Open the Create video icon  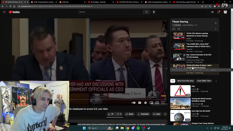(212, 12)
